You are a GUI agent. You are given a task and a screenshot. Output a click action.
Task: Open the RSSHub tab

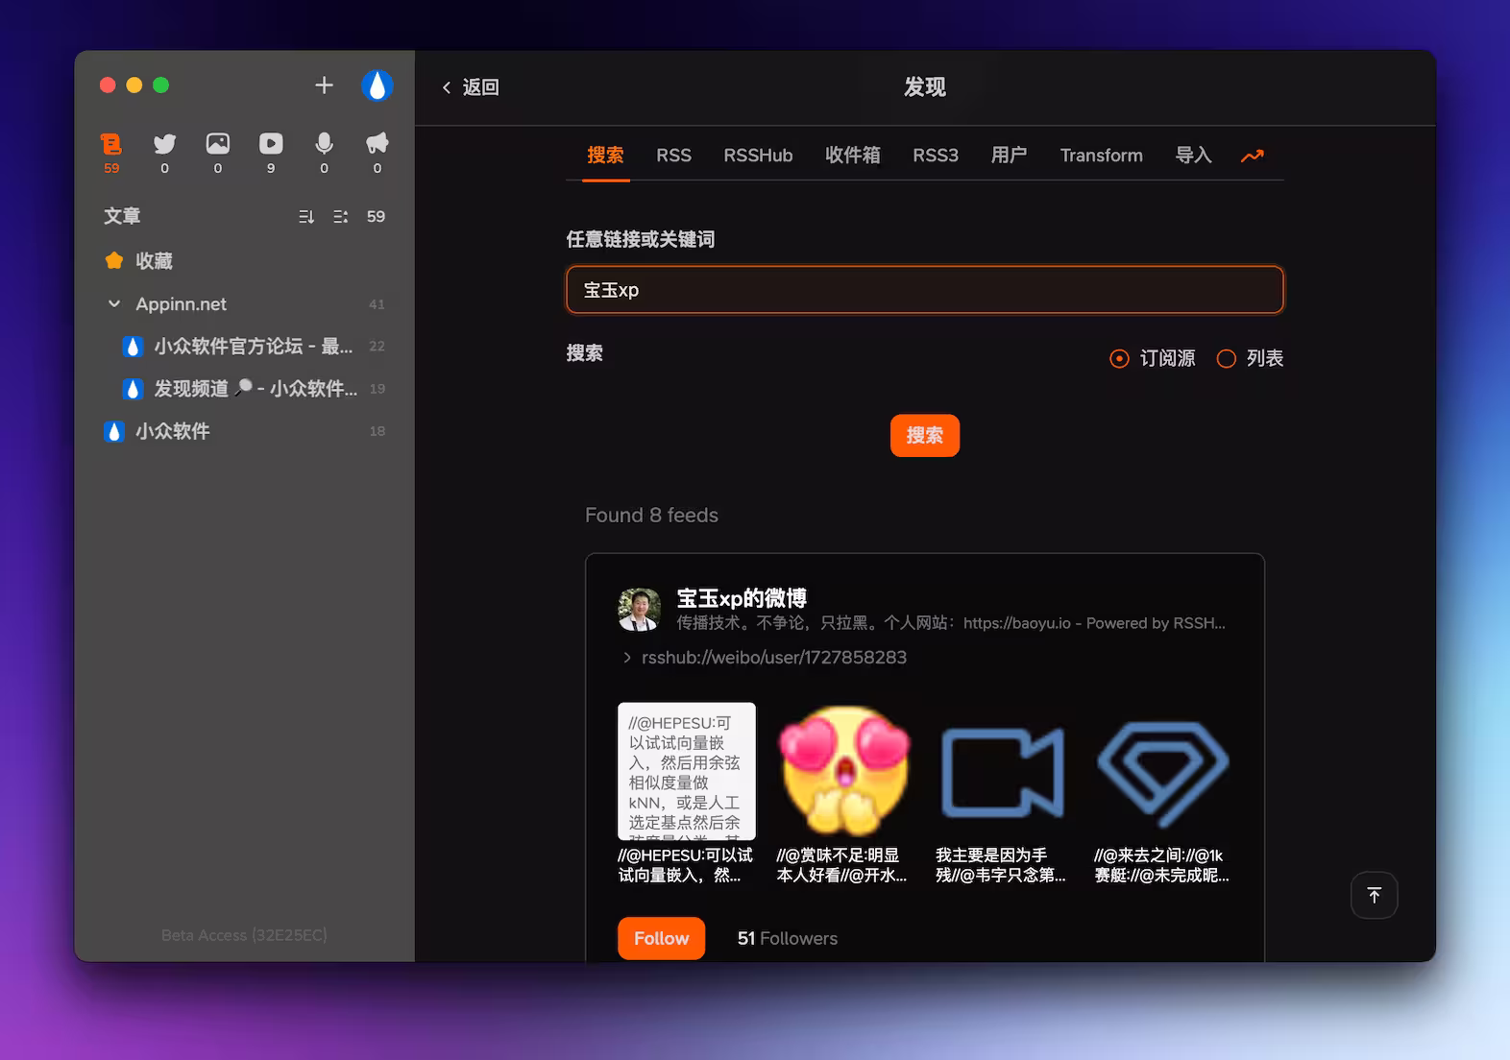(758, 156)
